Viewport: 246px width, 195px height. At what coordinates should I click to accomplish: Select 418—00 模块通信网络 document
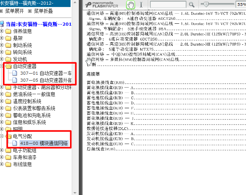(44, 143)
